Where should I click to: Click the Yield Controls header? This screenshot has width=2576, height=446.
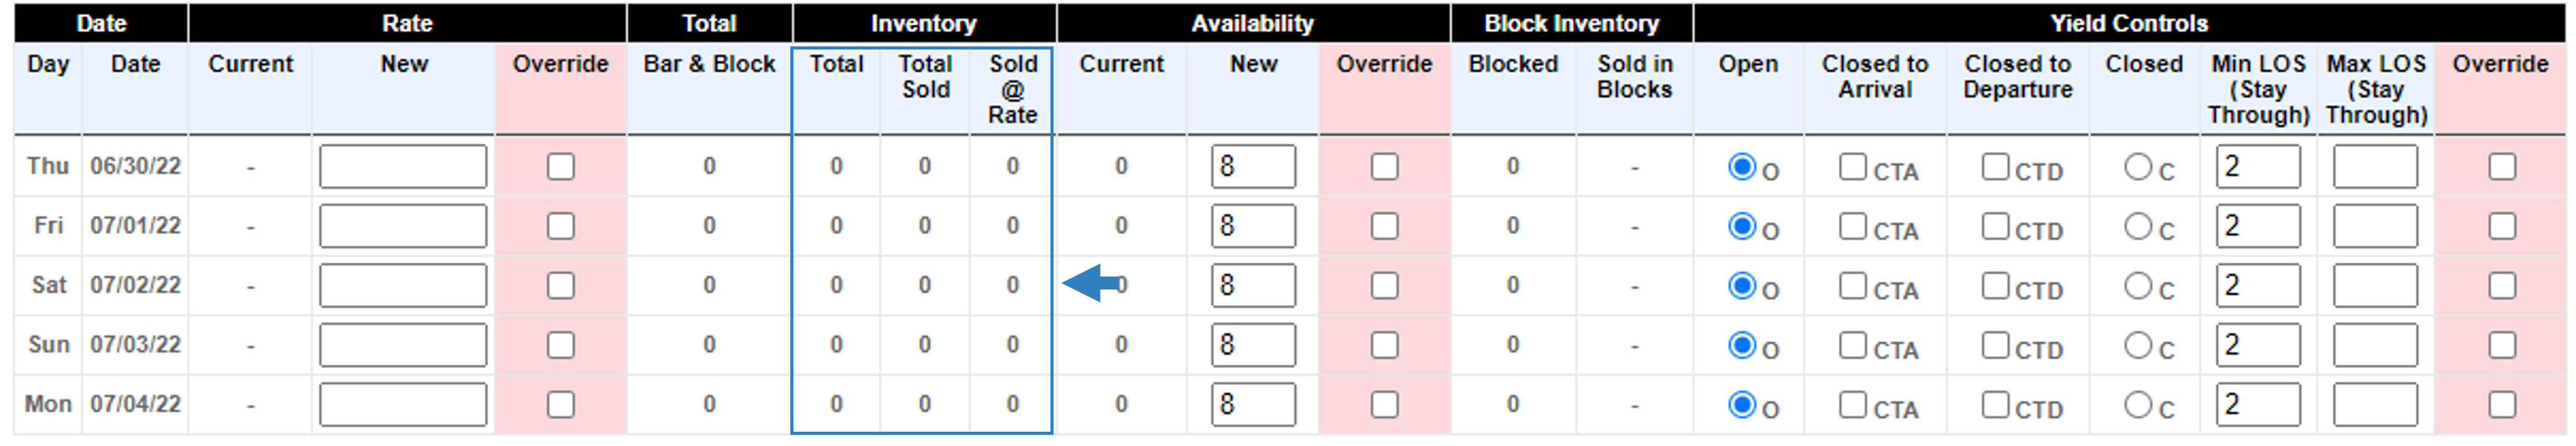pyautogui.click(x=2129, y=23)
